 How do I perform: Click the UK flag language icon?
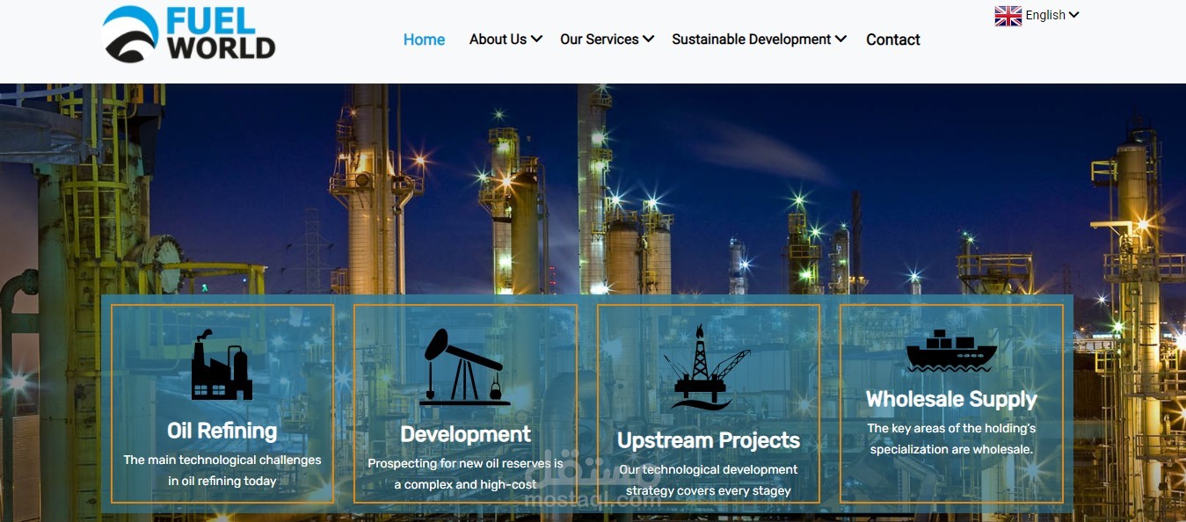(1008, 16)
